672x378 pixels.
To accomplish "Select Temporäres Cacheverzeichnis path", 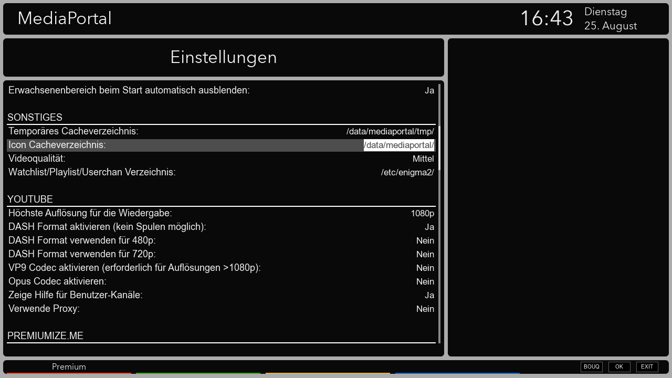I will pyautogui.click(x=390, y=131).
